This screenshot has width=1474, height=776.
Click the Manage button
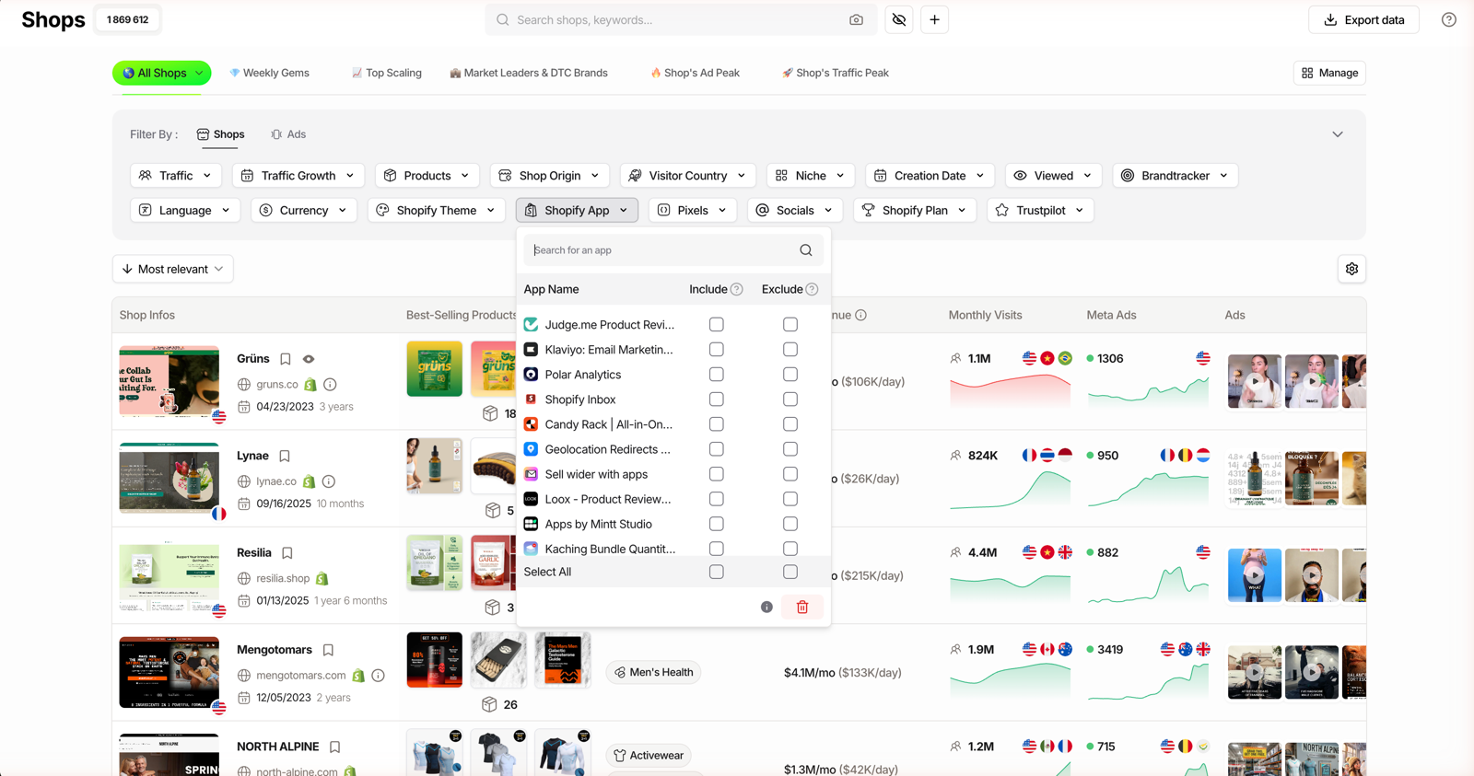(x=1329, y=73)
